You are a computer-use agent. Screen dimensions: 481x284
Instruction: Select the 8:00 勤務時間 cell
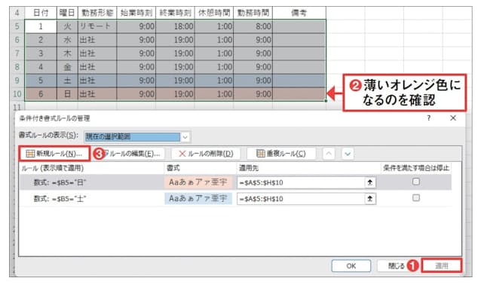click(x=253, y=26)
